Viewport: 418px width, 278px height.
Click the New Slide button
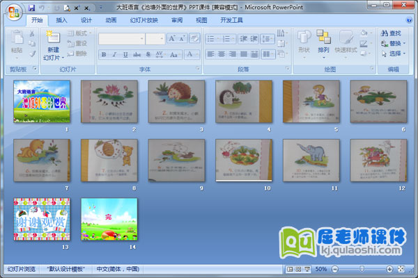(53, 46)
